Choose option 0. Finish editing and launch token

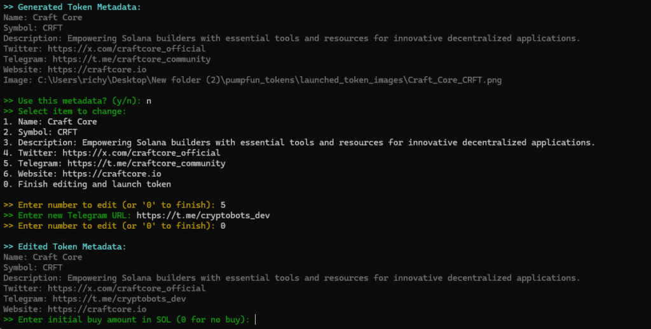(x=87, y=184)
